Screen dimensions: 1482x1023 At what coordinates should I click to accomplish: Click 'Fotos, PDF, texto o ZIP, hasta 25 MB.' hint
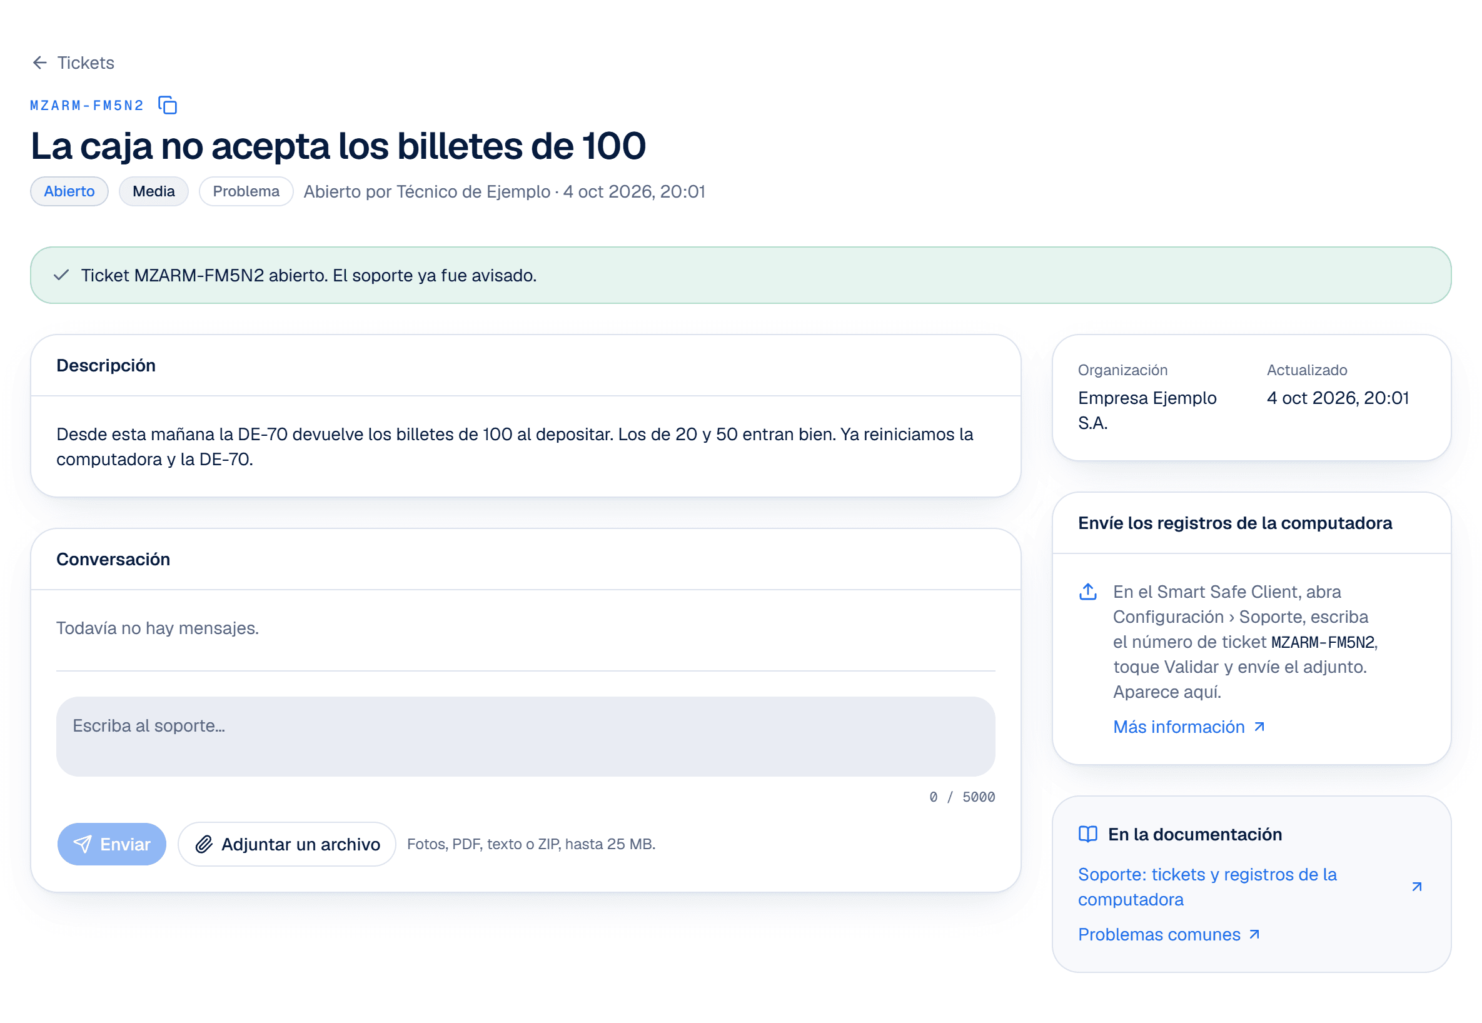tap(532, 845)
